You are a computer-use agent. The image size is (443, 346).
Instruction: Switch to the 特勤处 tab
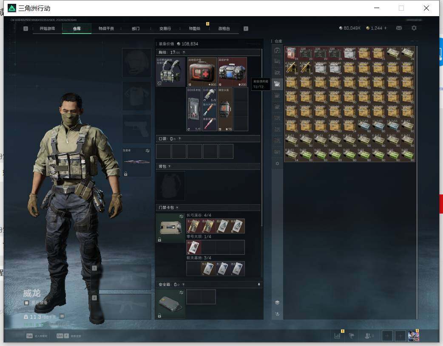point(195,28)
